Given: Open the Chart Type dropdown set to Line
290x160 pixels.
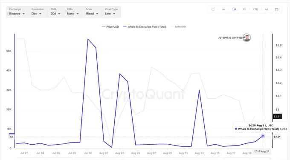Looking at the screenshot, I should [110, 14].
